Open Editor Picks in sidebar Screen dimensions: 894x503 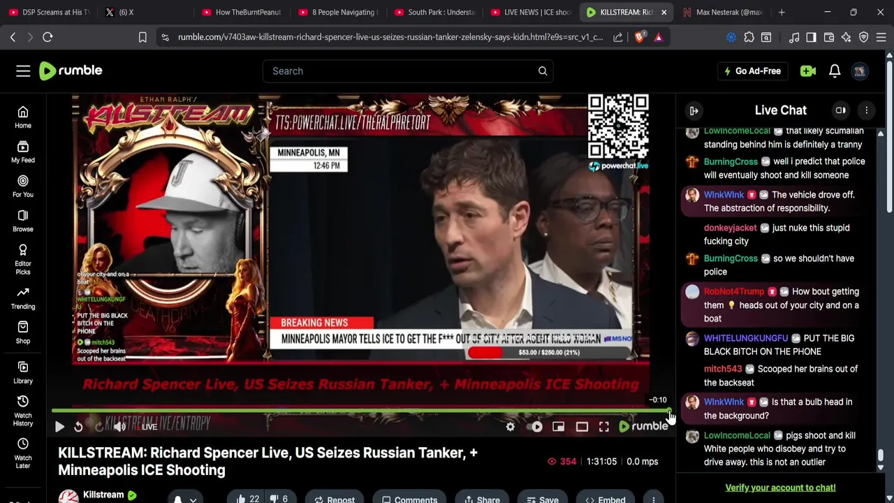[x=23, y=260]
